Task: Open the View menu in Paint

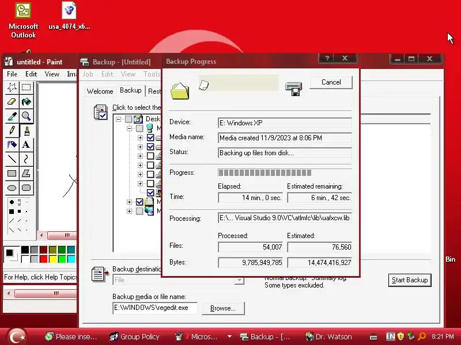Action: (52, 74)
